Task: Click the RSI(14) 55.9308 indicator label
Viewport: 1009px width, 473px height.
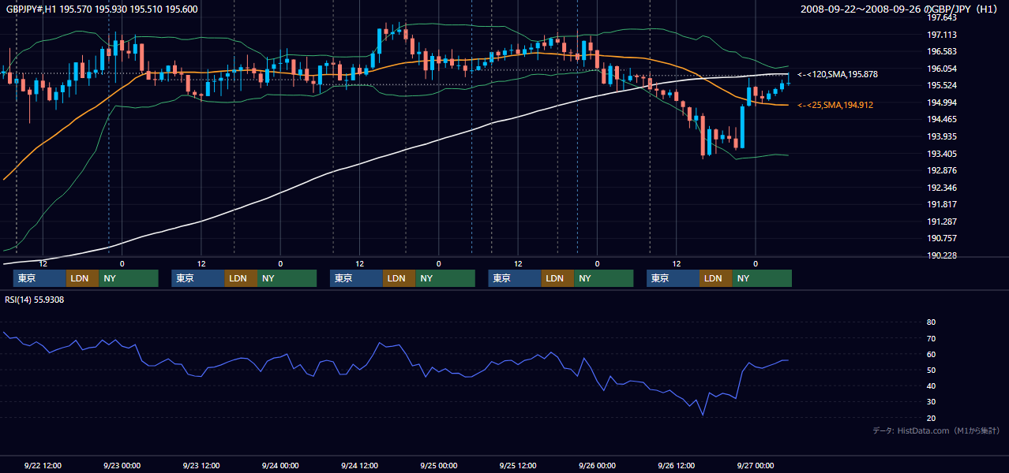Action: pos(35,300)
